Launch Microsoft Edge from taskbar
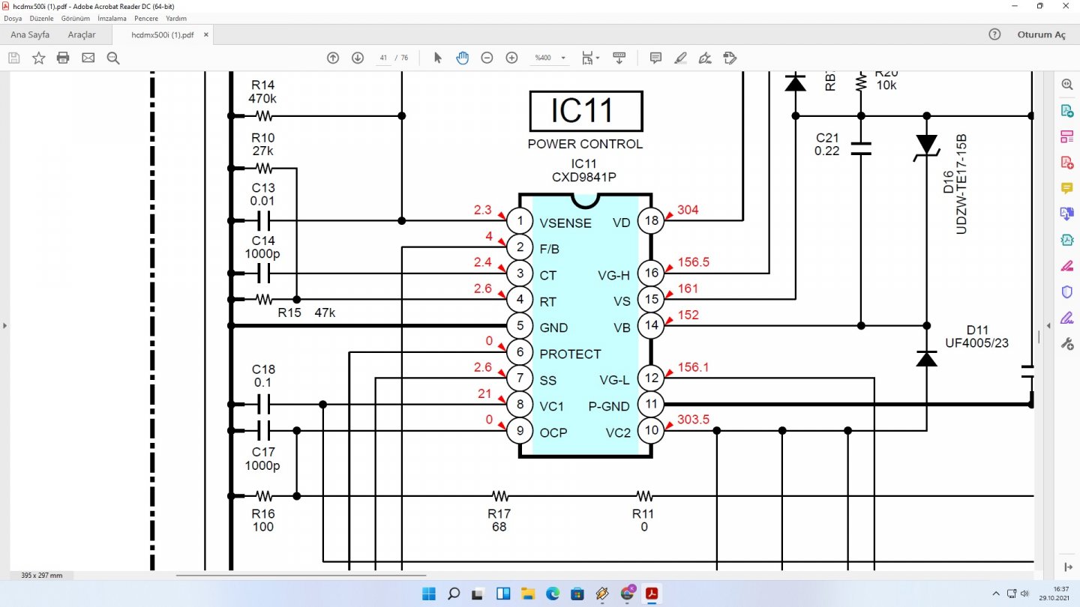The image size is (1080, 607). (553, 594)
